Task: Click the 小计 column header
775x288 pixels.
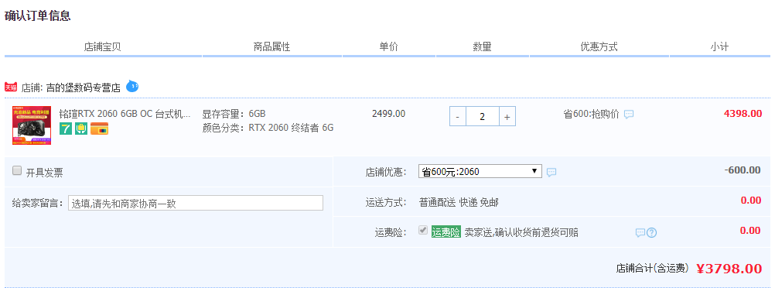Action: click(x=719, y=47)
